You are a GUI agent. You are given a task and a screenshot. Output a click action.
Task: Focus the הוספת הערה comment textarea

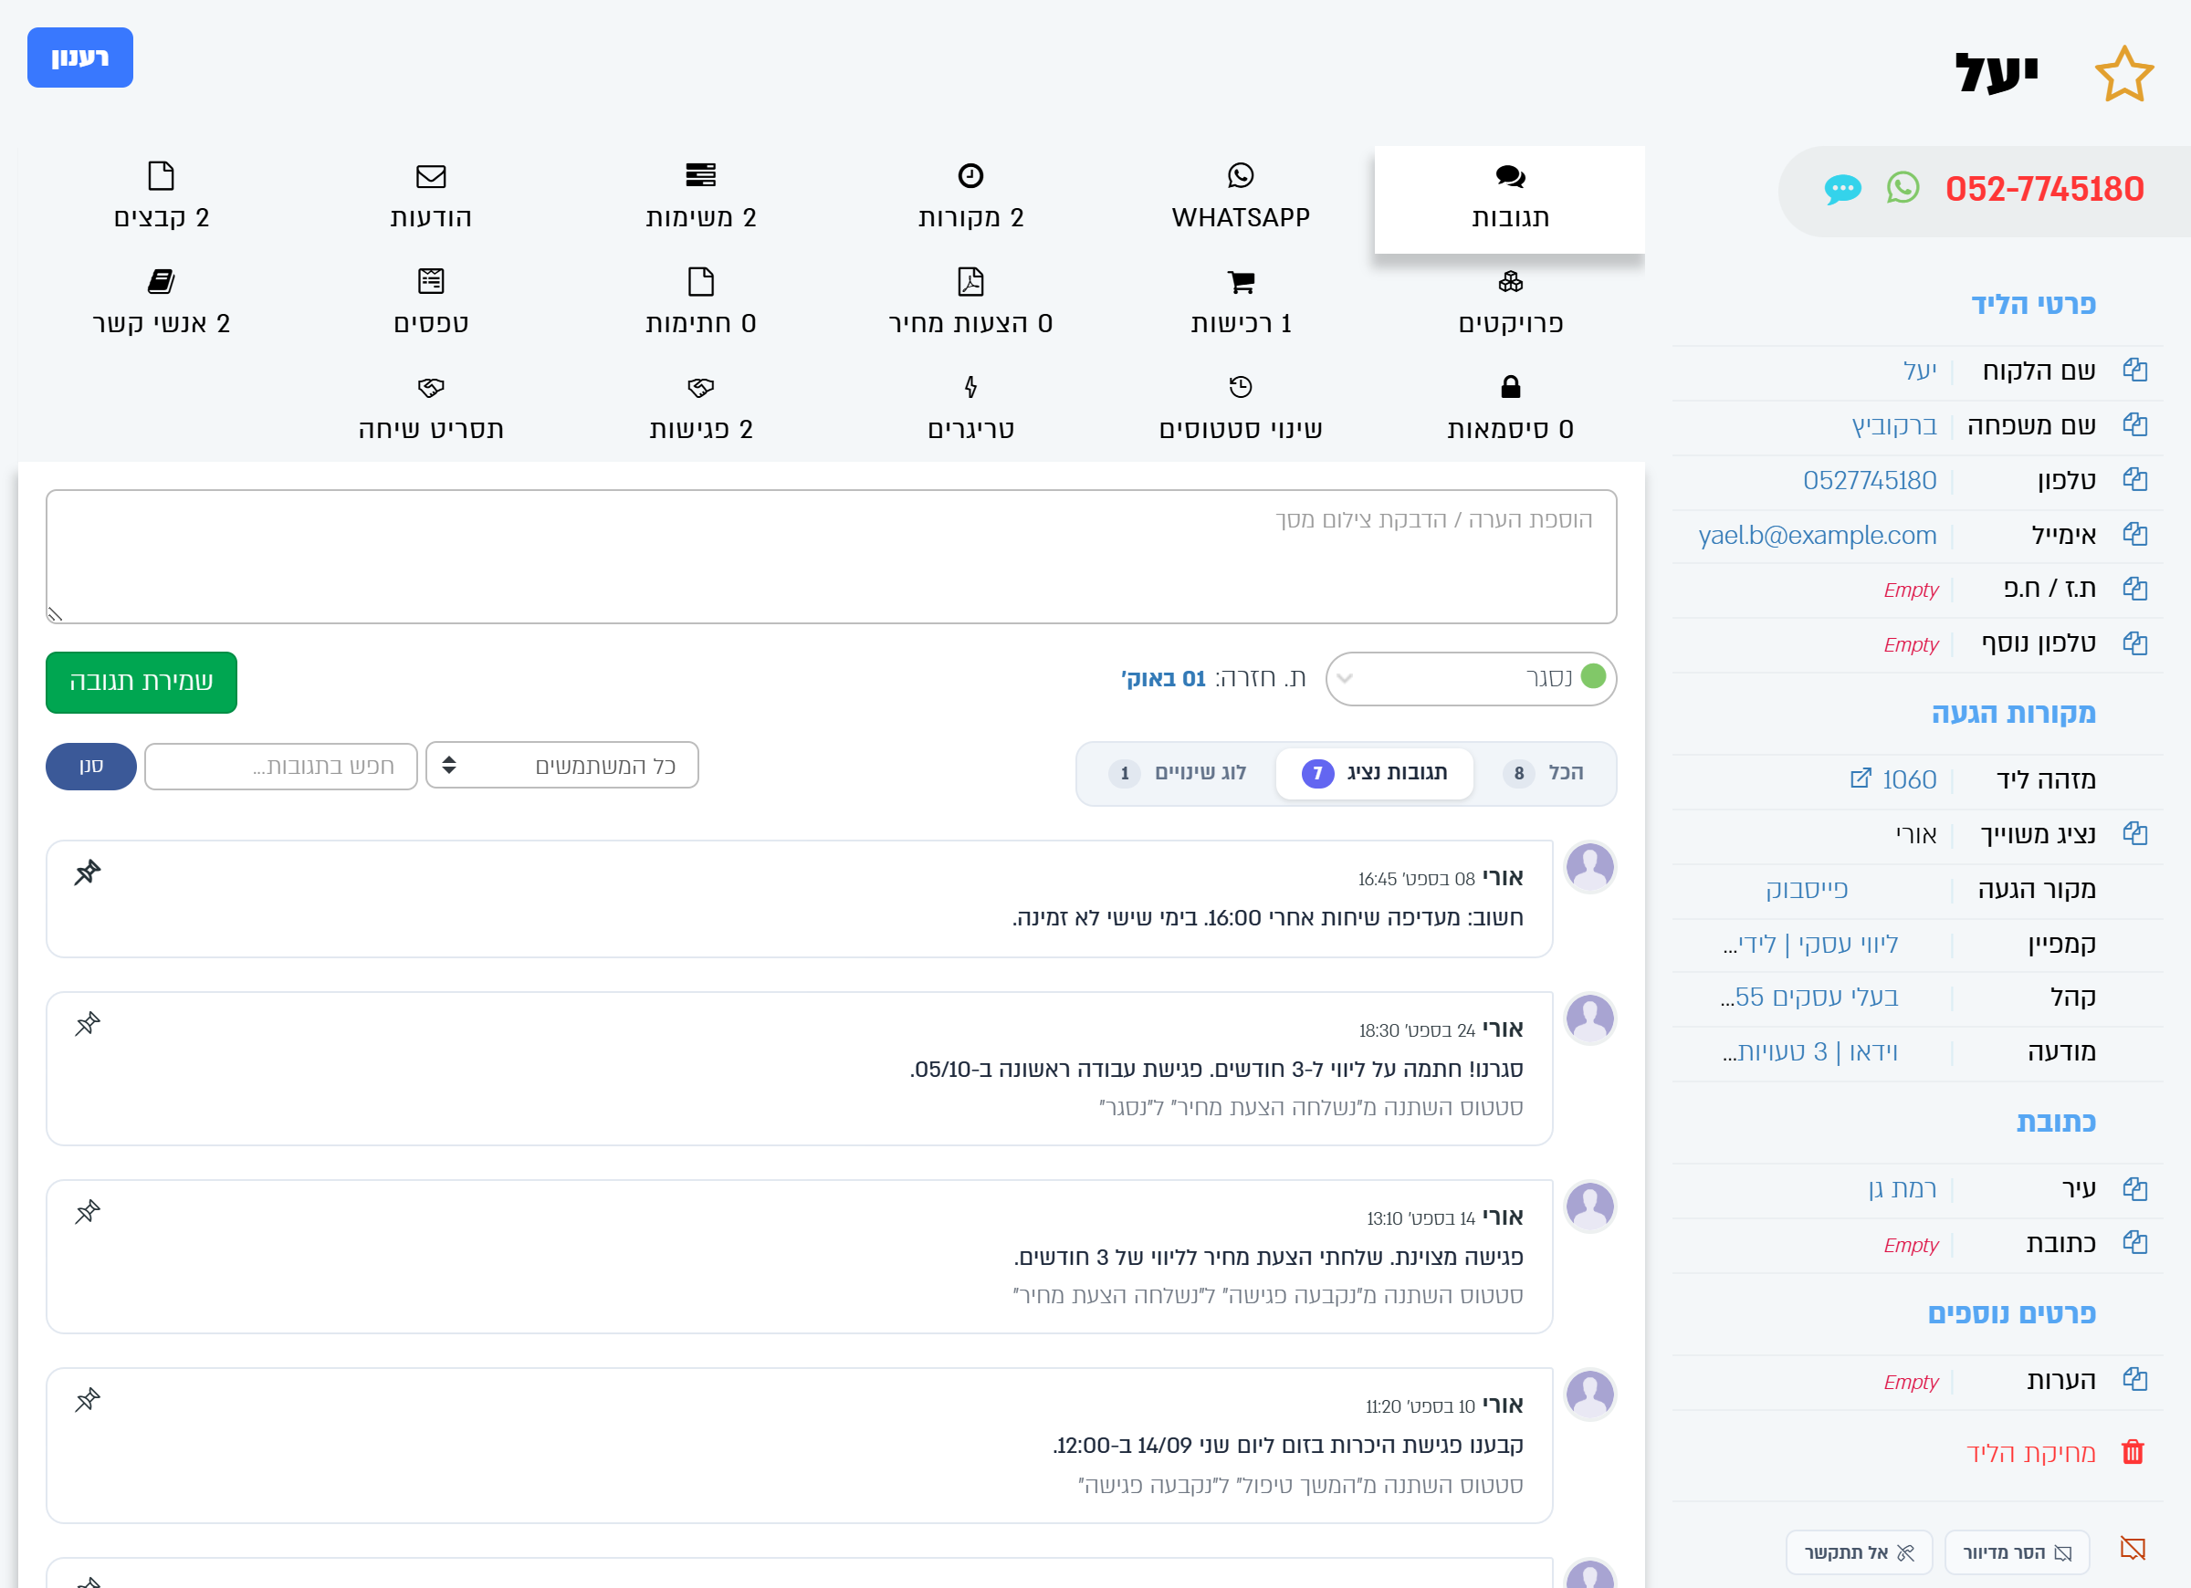pos(831,557)
